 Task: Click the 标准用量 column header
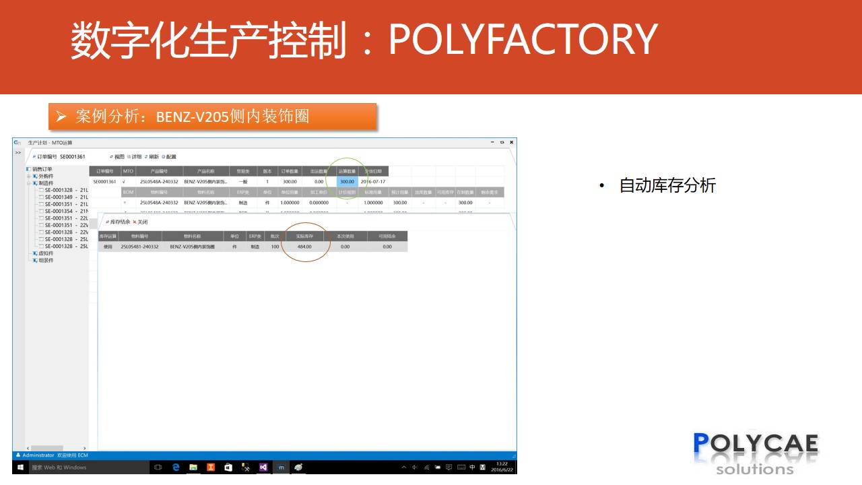[x=373, y=192]
